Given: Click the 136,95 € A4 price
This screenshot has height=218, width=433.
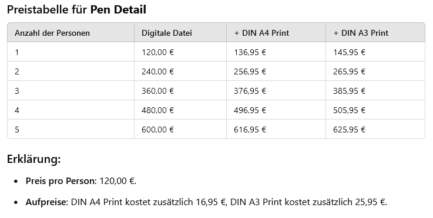Looking at the screenshot, I should (250, 52).
